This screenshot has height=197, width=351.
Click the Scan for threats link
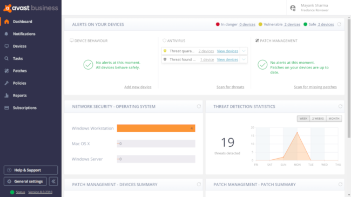[x=230, y=87]
